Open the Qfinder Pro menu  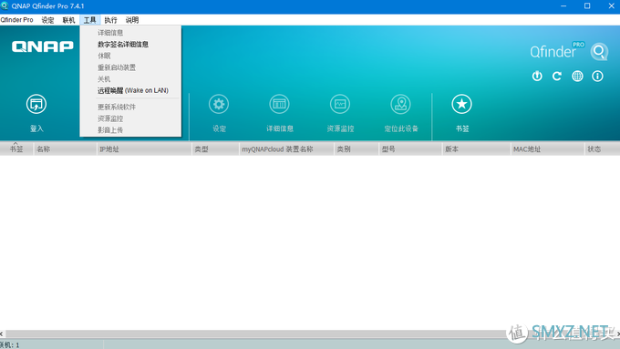pos(16,20)
